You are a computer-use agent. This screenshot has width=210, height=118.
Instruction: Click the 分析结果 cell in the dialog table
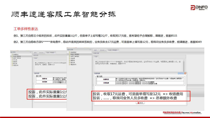[x=106, y=82]
